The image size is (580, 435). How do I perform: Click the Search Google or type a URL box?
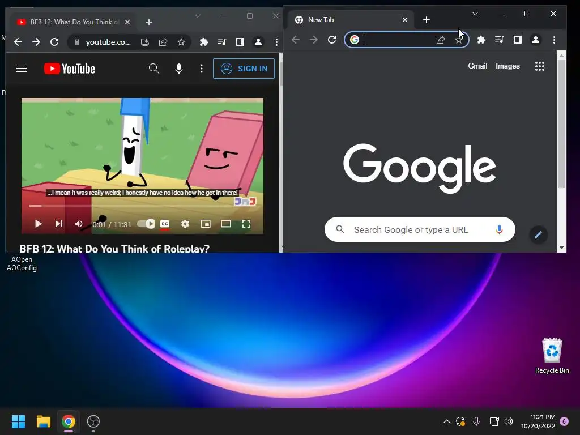[x=420, y=229]
